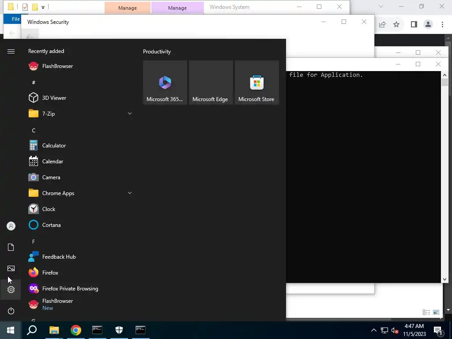Open Feedback Hub
Screen dimensions: 452x339
80,257
